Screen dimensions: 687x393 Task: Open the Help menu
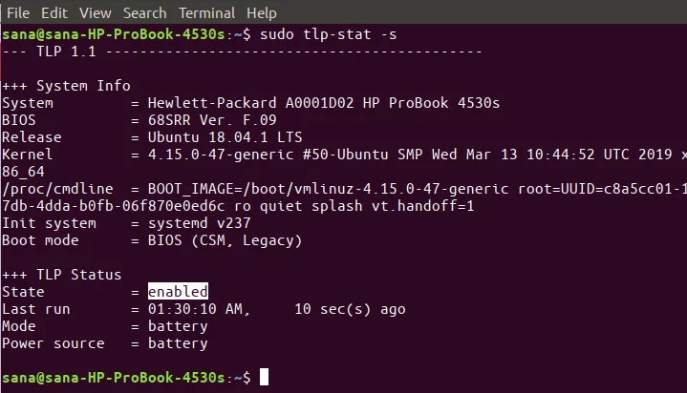click(x=261, y=13)
